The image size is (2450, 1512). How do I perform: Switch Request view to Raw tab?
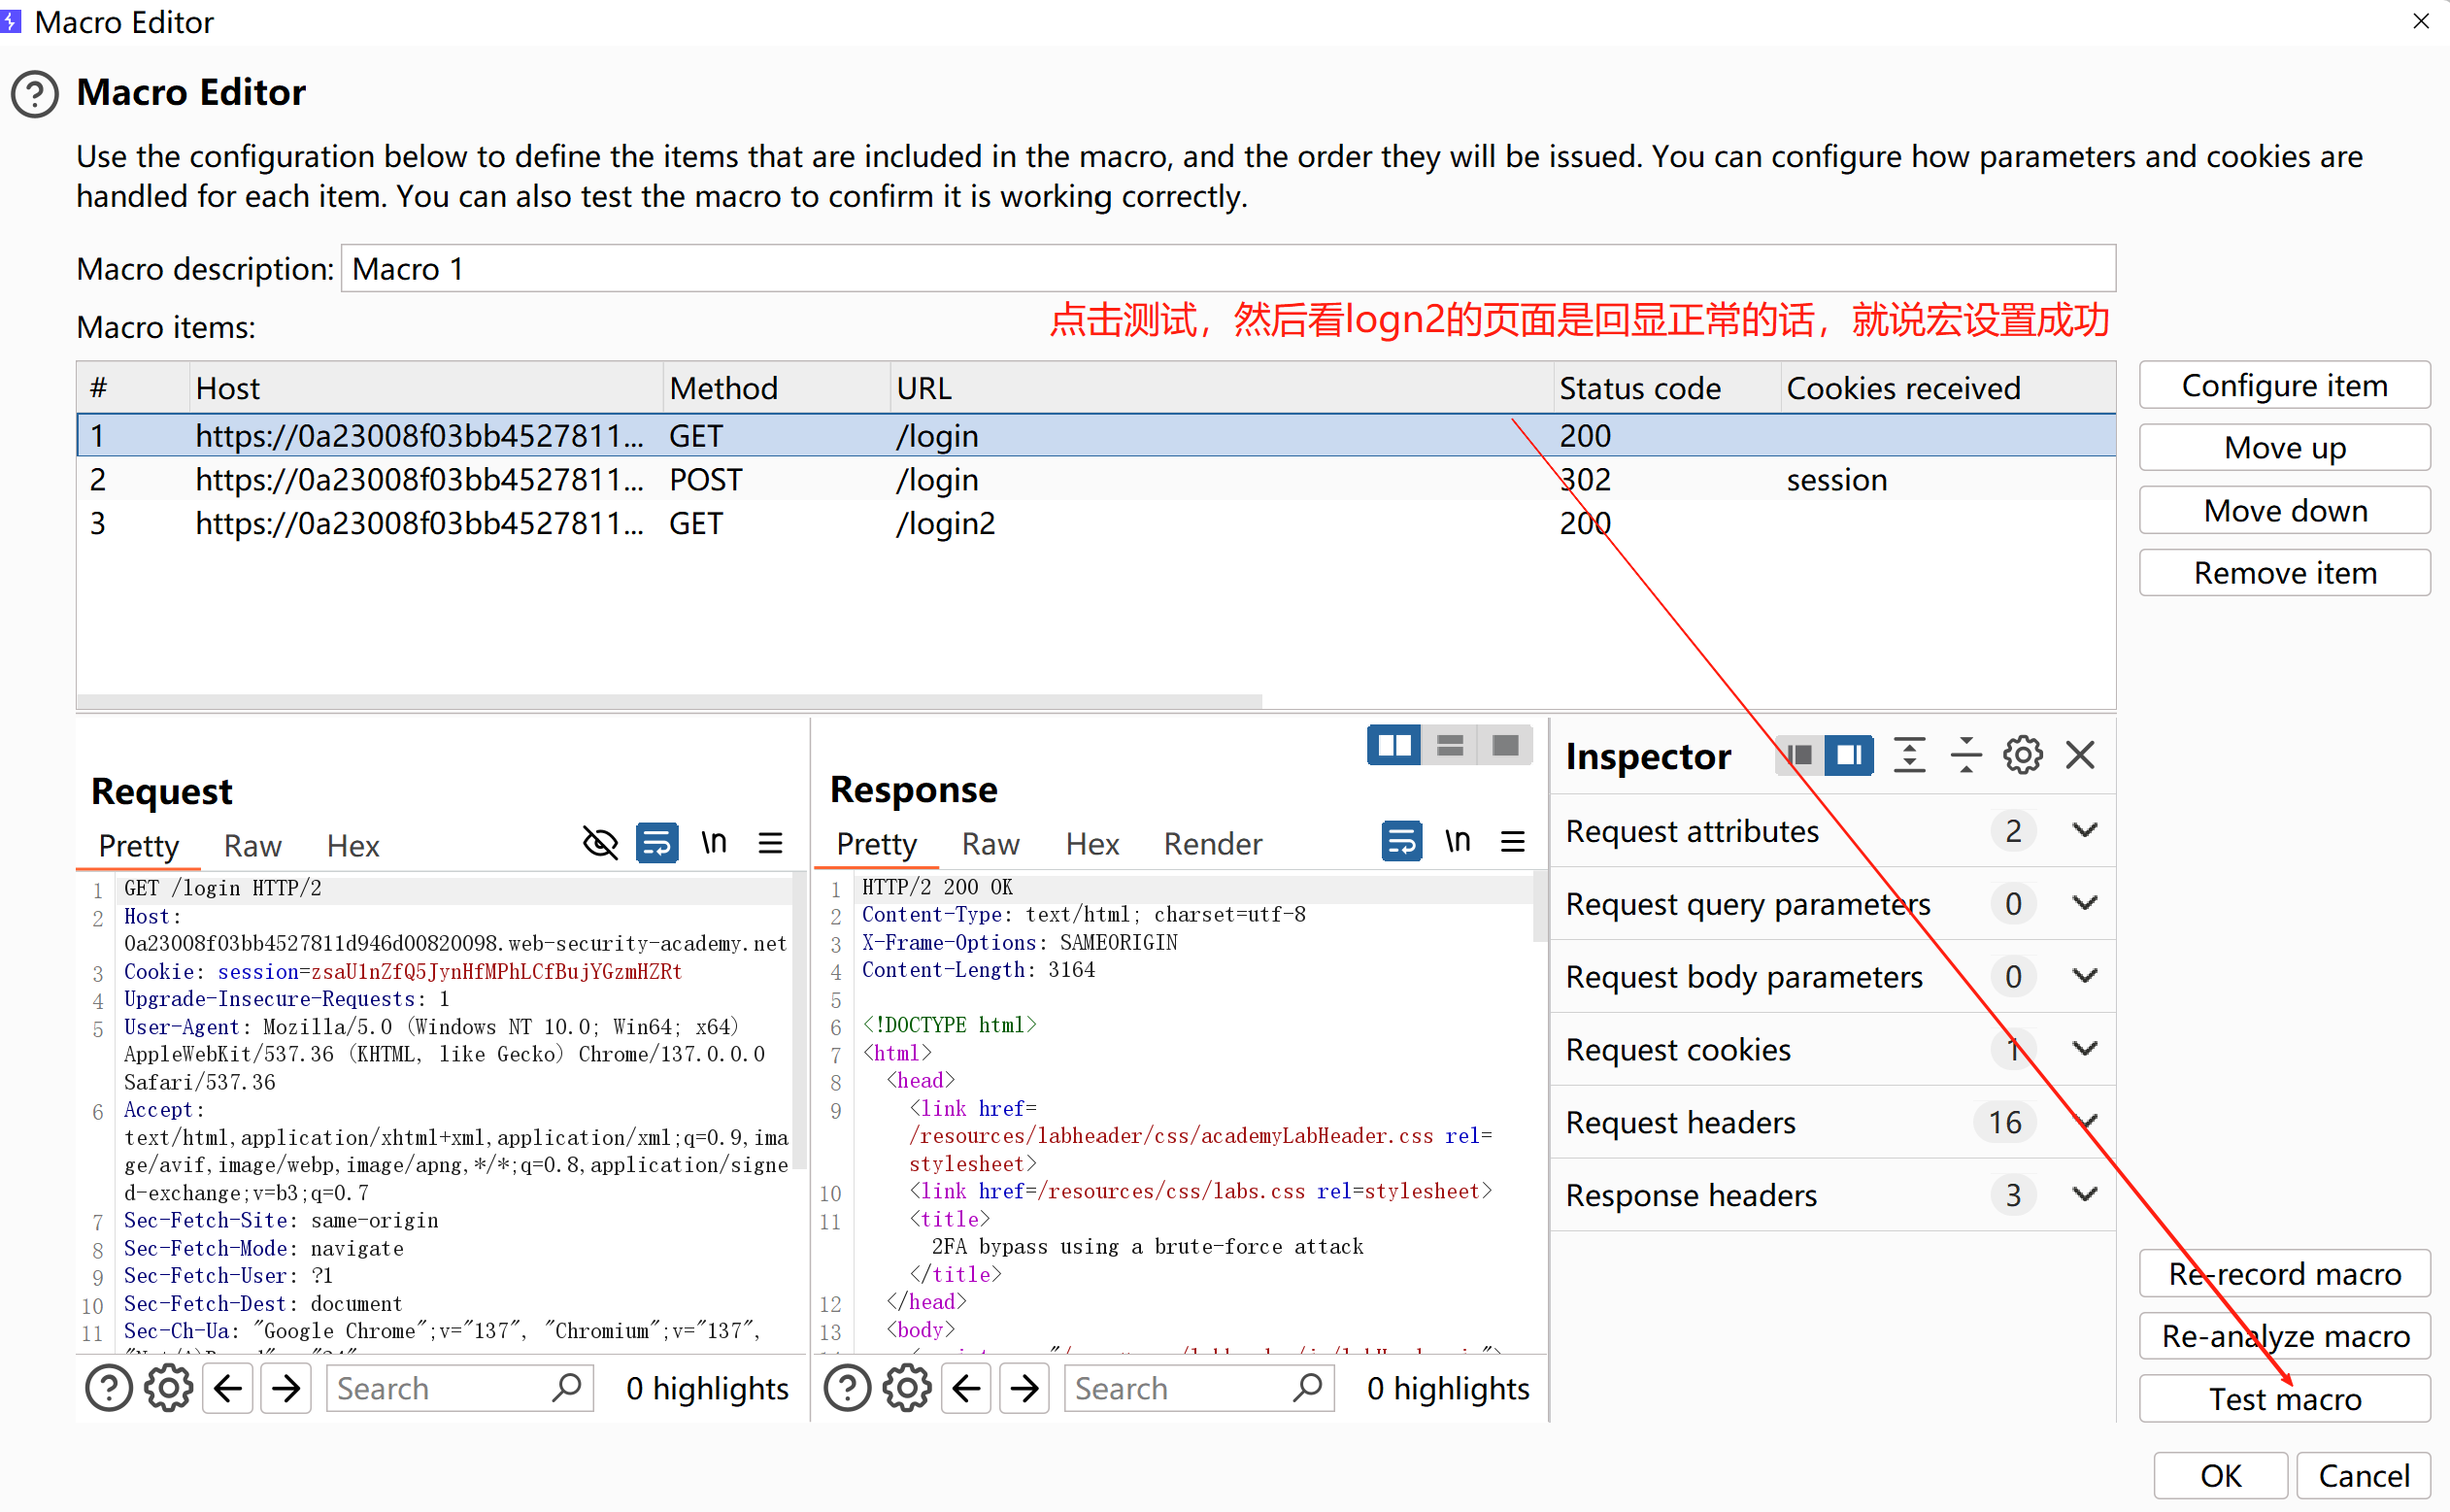pyautogui.click(x=252, y=846)
